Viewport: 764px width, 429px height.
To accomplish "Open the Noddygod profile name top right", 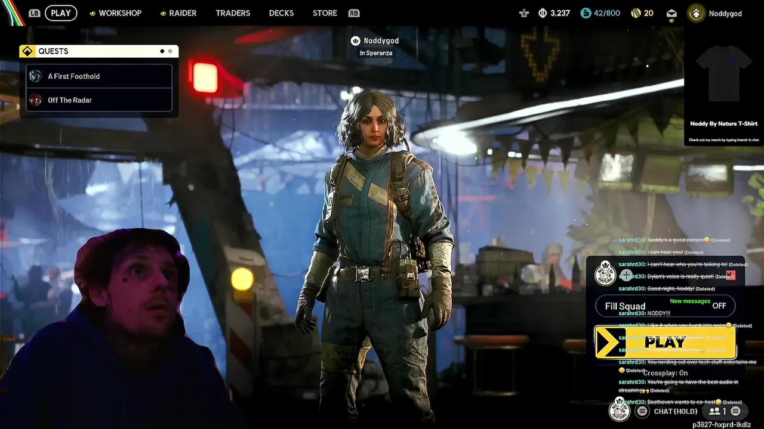I will point(725,13).
